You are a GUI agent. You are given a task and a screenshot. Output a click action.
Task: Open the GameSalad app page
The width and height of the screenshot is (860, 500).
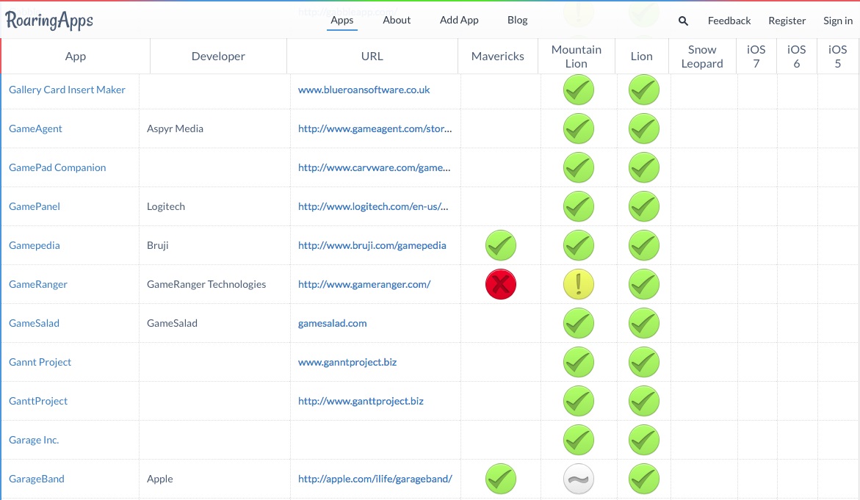(x=34, y=323)
